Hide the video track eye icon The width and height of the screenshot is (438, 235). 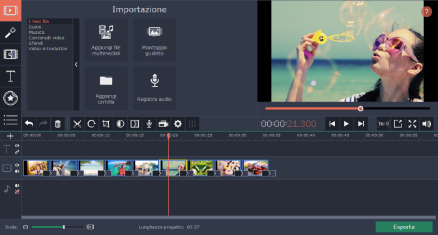(x=17, y=165)
